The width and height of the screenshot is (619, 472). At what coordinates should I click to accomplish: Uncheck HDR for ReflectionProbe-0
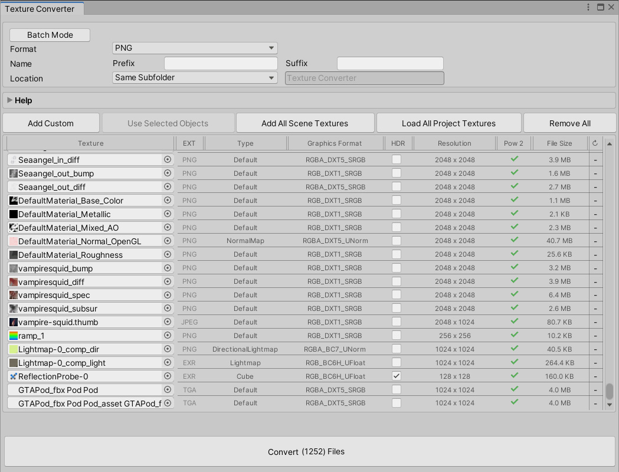coord(396,376)
